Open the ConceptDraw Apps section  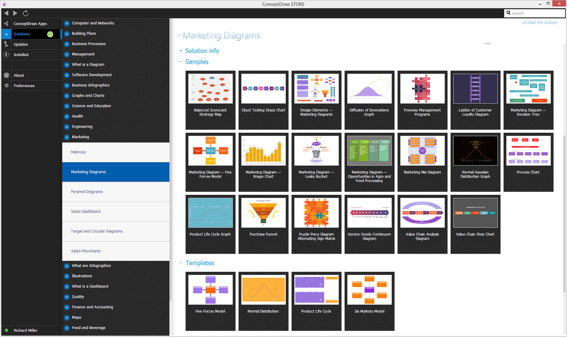point(30,23)
